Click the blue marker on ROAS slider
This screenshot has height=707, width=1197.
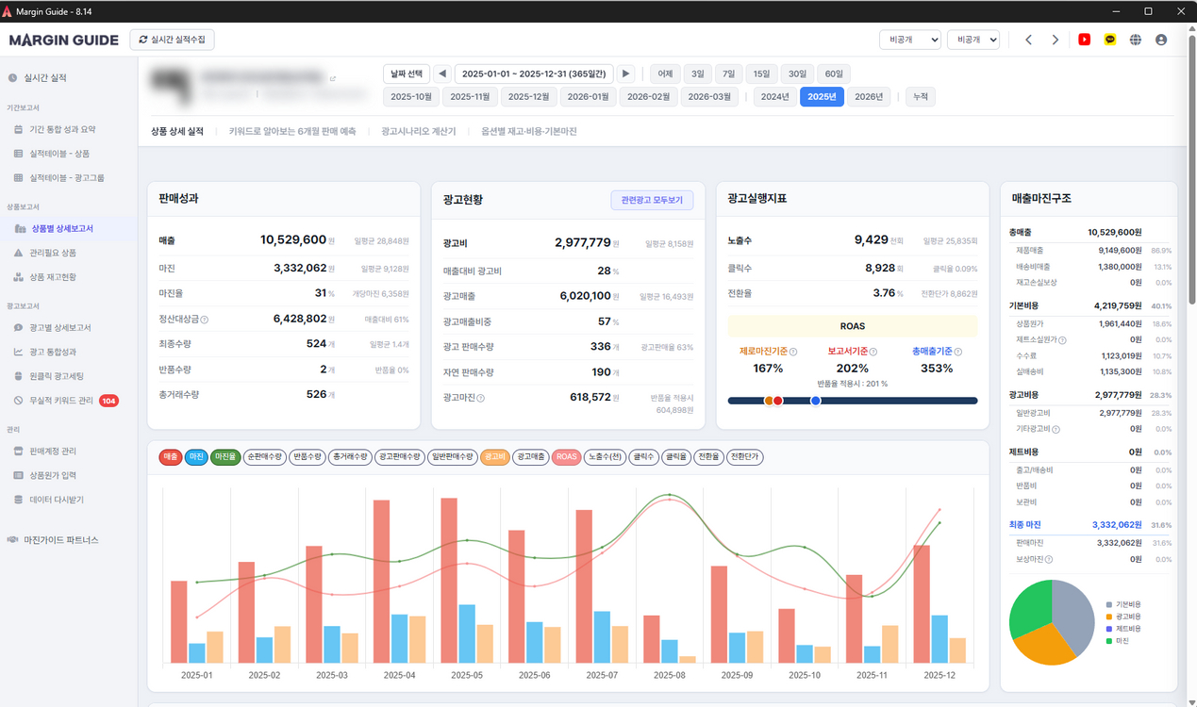[816, 401]
